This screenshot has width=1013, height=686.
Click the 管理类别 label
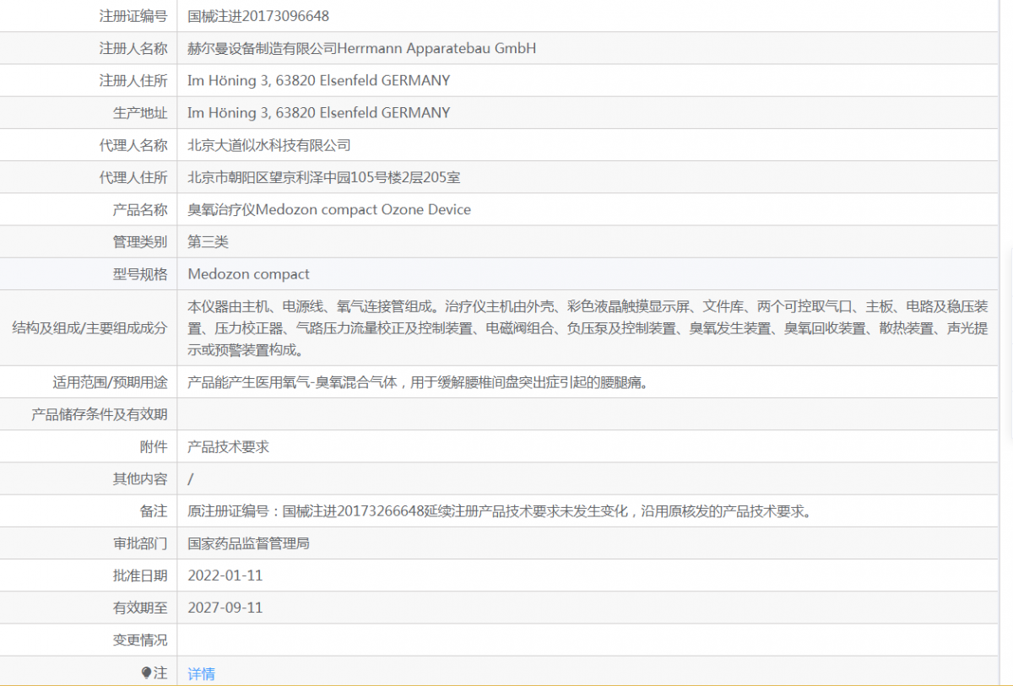tap(140, 241)
